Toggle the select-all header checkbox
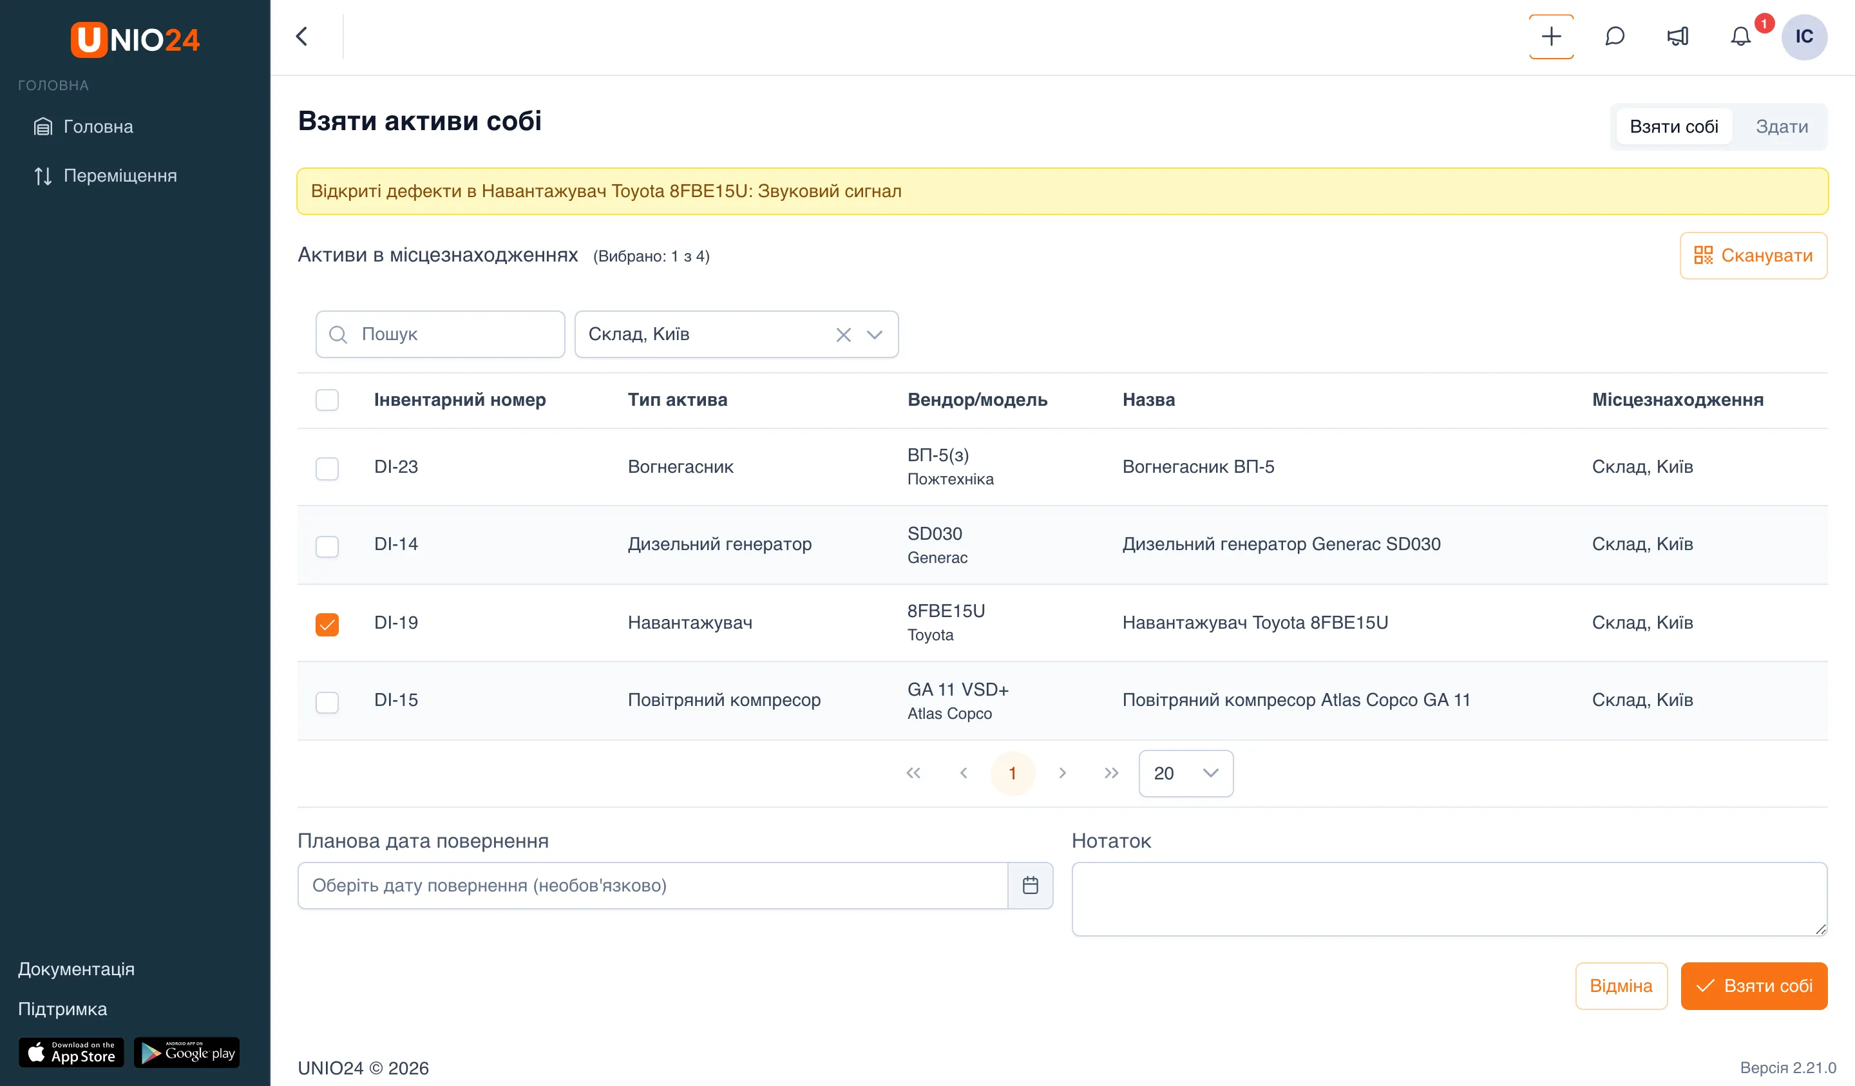 pos(327,400)
